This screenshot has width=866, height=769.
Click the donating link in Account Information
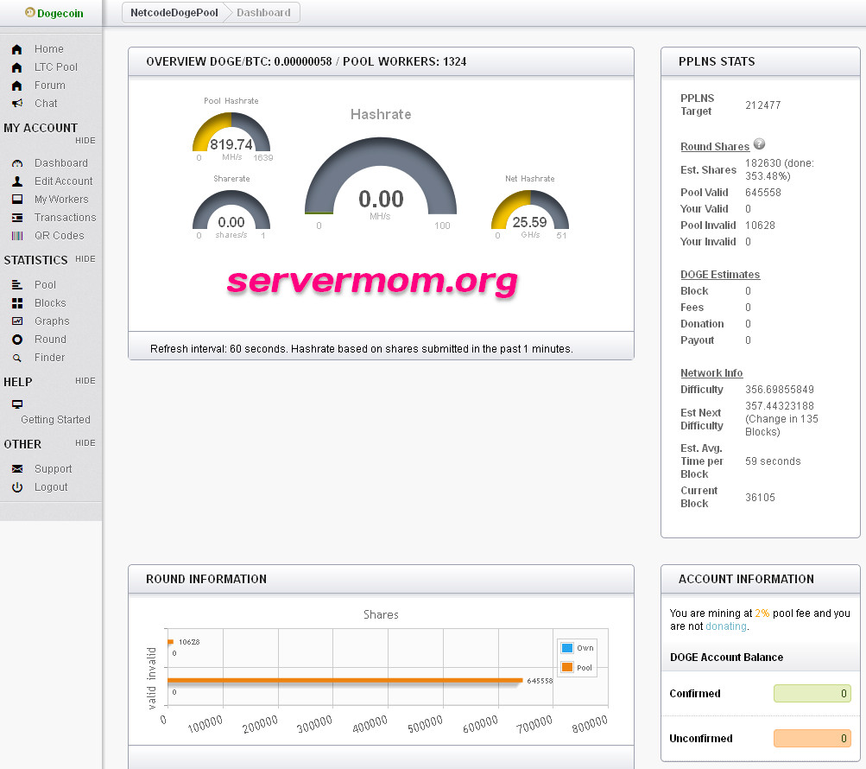coord(726,626)
